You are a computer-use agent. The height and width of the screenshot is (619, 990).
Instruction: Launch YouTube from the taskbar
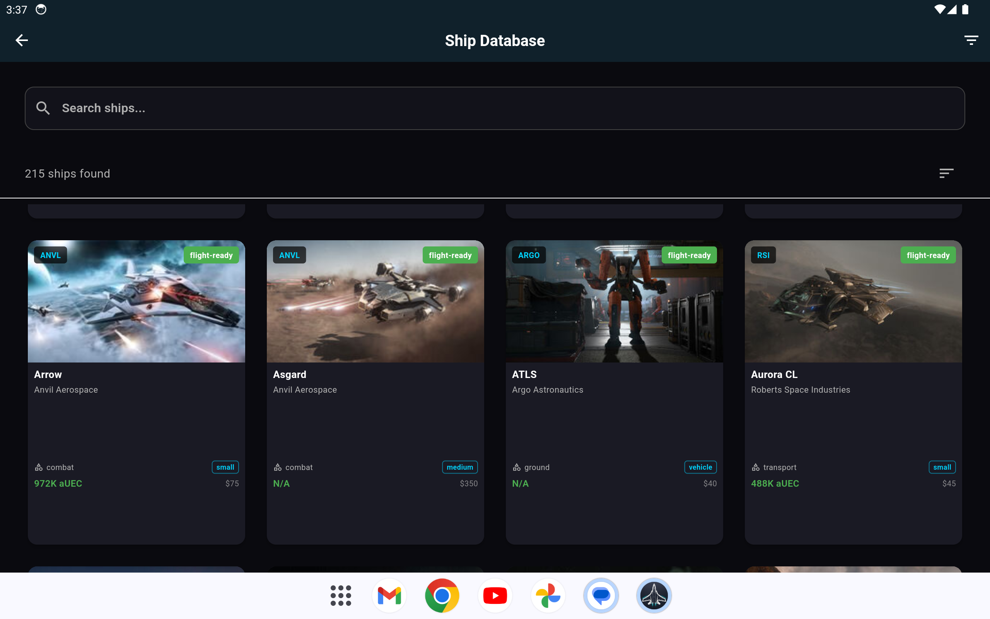pyautogui.click(x=495, y=595)
